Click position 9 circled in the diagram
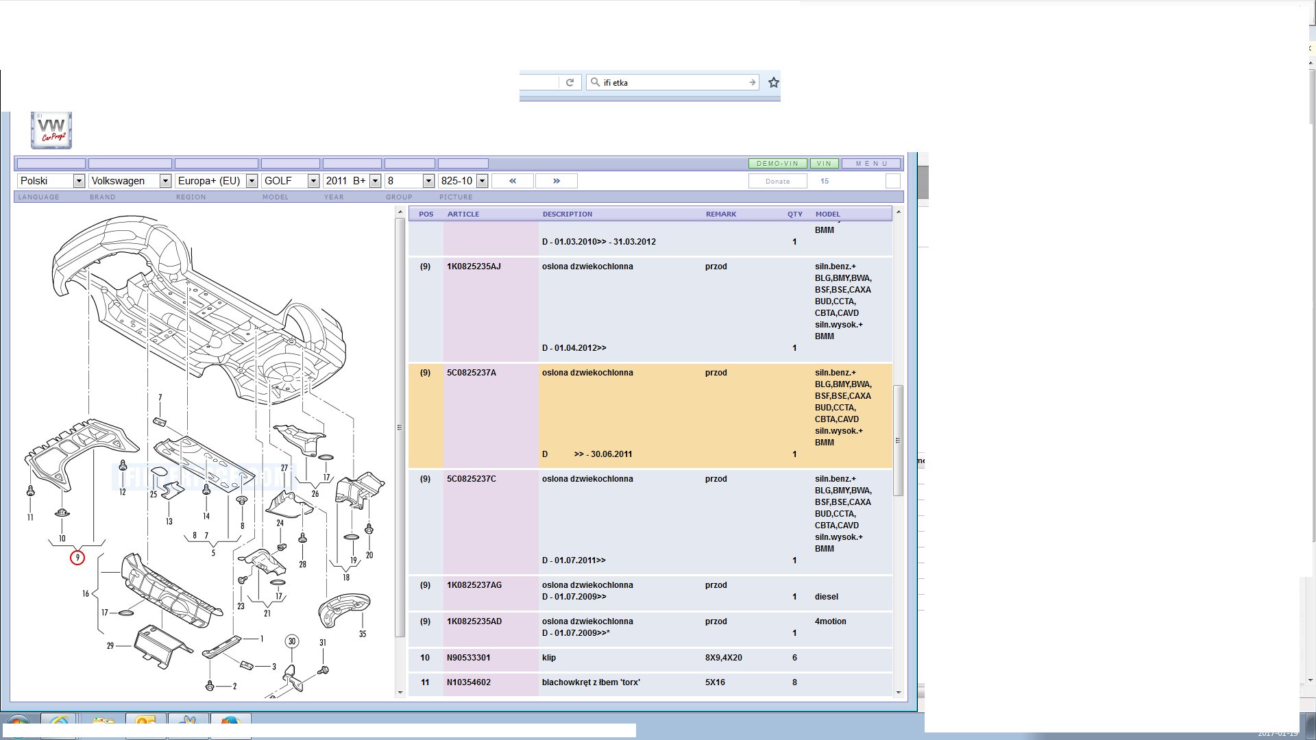 click(77, 558)
